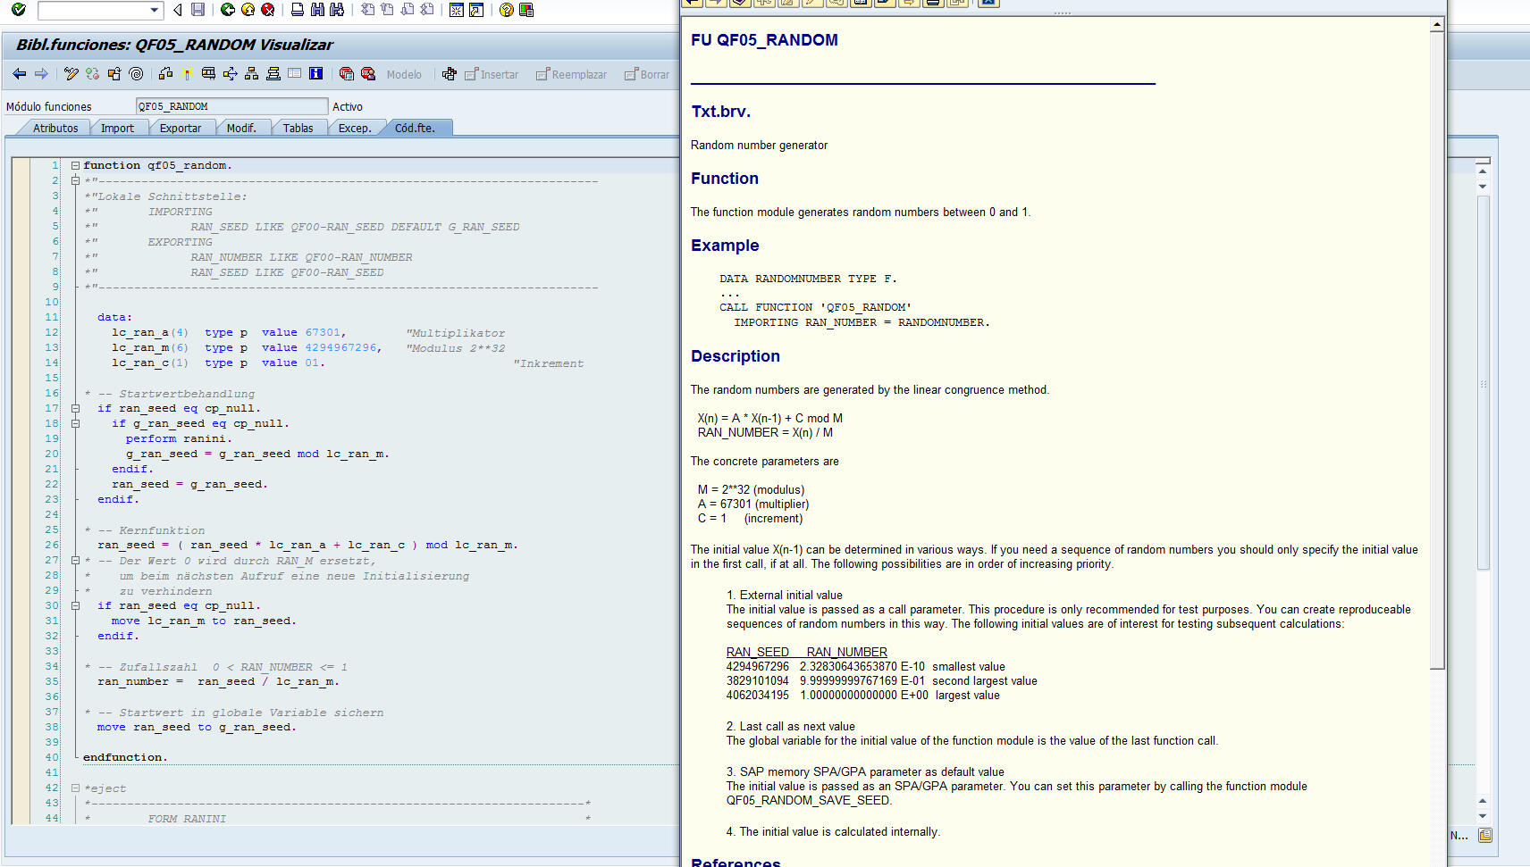
Task: Collapse the function qf05_random block
Action: pos(76,165)
